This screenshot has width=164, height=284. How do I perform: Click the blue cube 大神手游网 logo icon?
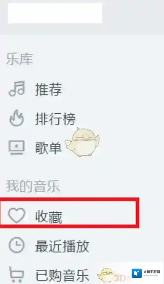click(x=136, y=273)
